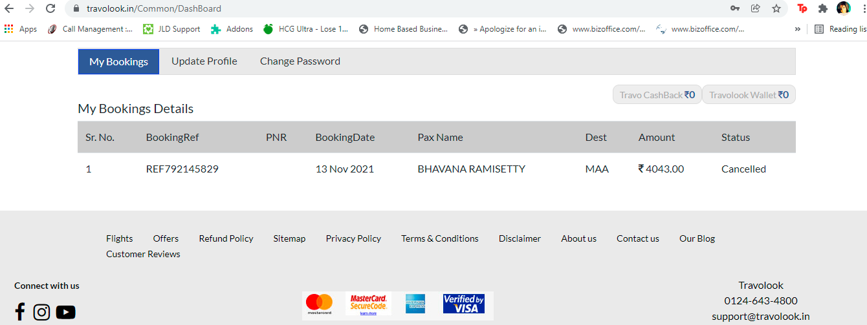Open the Facebook icon under Connect with us
This screenshot has width=867, height=325.
pyautogui.click(x=20, y=312)
